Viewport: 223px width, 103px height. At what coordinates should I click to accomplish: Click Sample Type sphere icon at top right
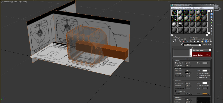point(212,11)
